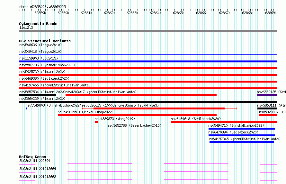Screen dimensions: 286x184
Task: Click the 11q12.3 cytogenetic band bar
Action: coord(148,31)
